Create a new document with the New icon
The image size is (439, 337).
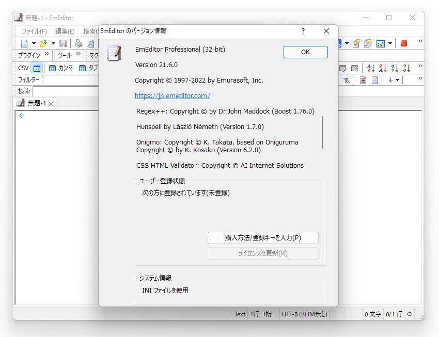pos(25,43)
